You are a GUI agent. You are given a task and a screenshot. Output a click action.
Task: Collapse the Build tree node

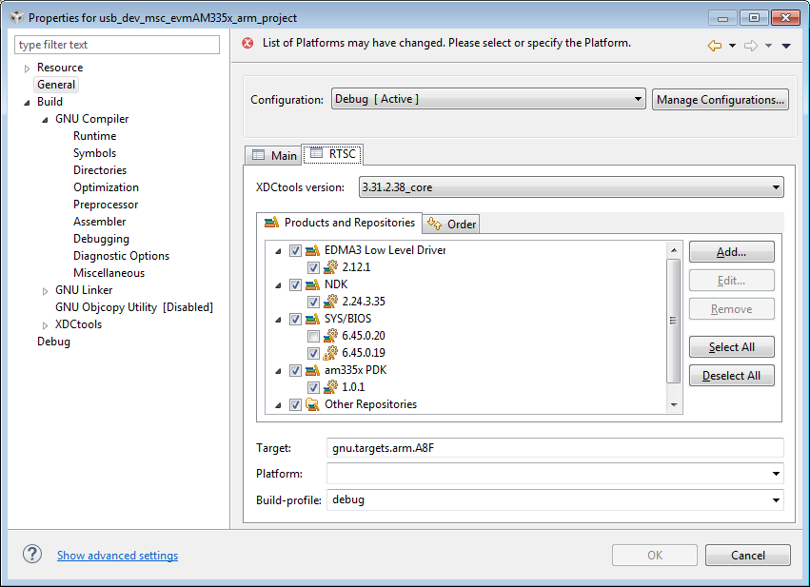[x=27, y=102]
